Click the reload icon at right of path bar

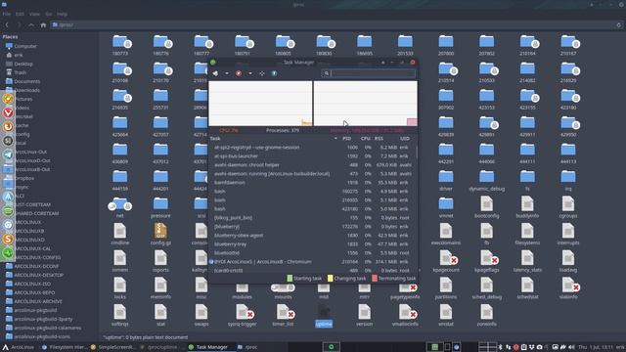619,24
